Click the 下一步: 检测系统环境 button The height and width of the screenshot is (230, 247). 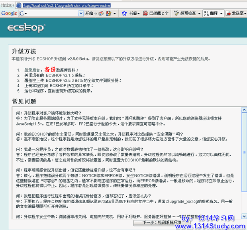coord(162,222)
